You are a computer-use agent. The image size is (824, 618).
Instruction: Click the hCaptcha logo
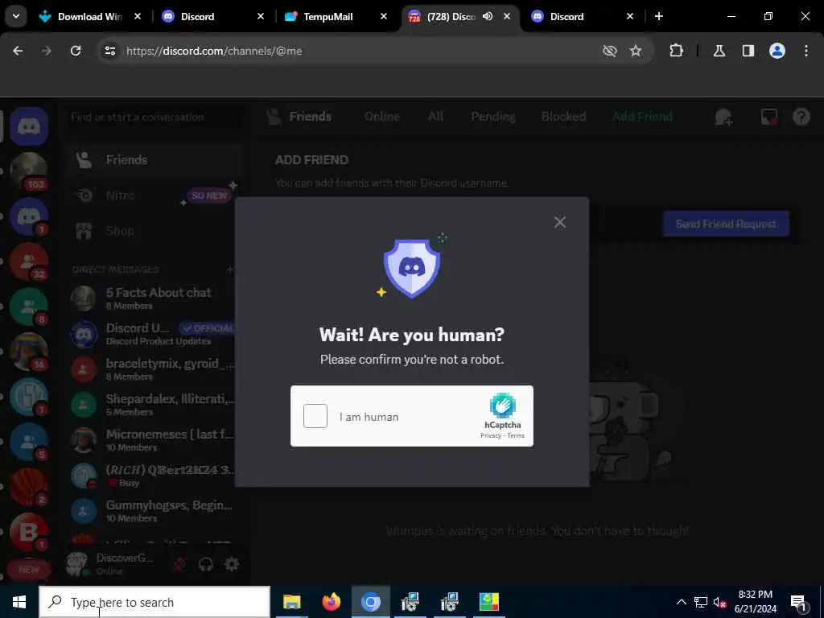[x=503, y=406]
